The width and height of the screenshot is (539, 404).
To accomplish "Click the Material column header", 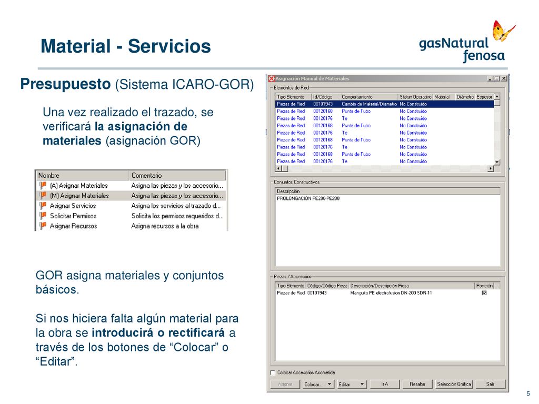I will (444, 97).
